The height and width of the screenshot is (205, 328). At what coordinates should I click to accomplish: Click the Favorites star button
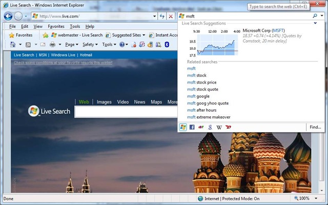[x=20, y=35]
